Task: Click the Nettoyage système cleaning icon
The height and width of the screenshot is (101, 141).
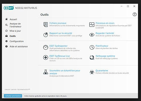Action: pos(92,57)
